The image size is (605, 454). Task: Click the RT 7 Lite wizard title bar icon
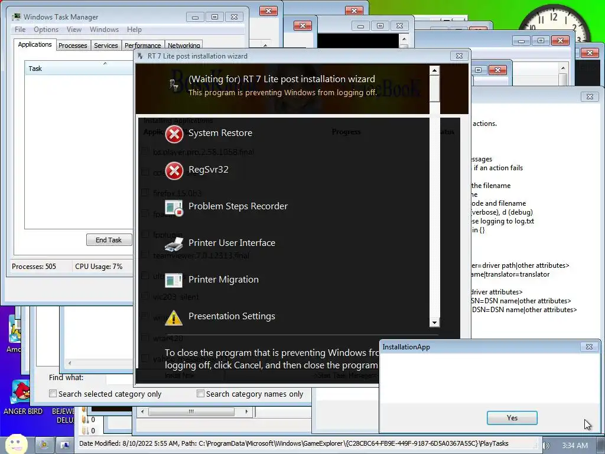pos(141,56)
